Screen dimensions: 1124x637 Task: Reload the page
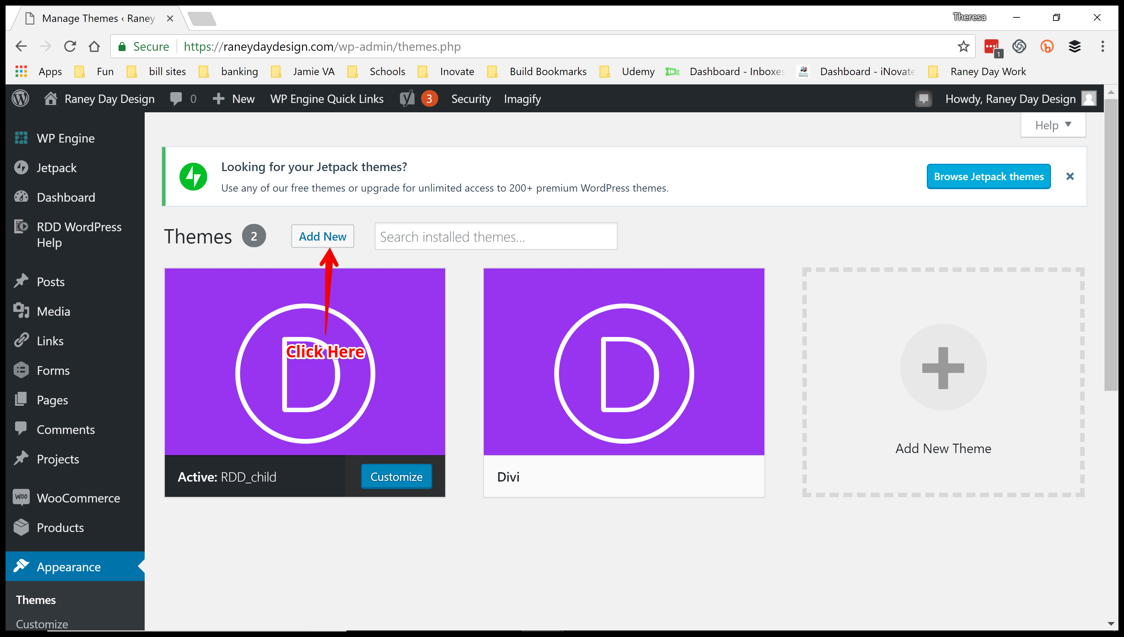click(70, 46)
